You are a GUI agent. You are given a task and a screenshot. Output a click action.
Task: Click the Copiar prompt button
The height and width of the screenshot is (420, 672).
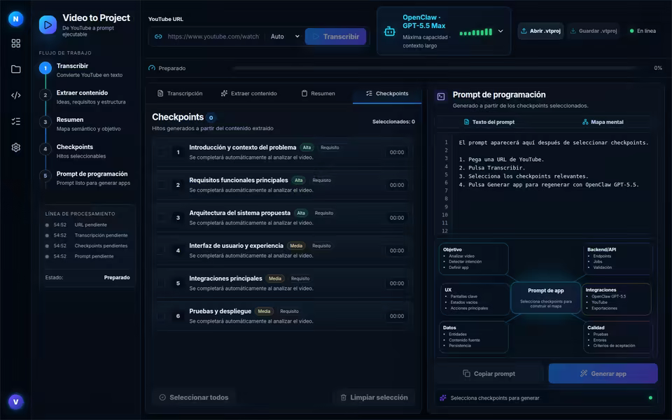tap(489, 374)
